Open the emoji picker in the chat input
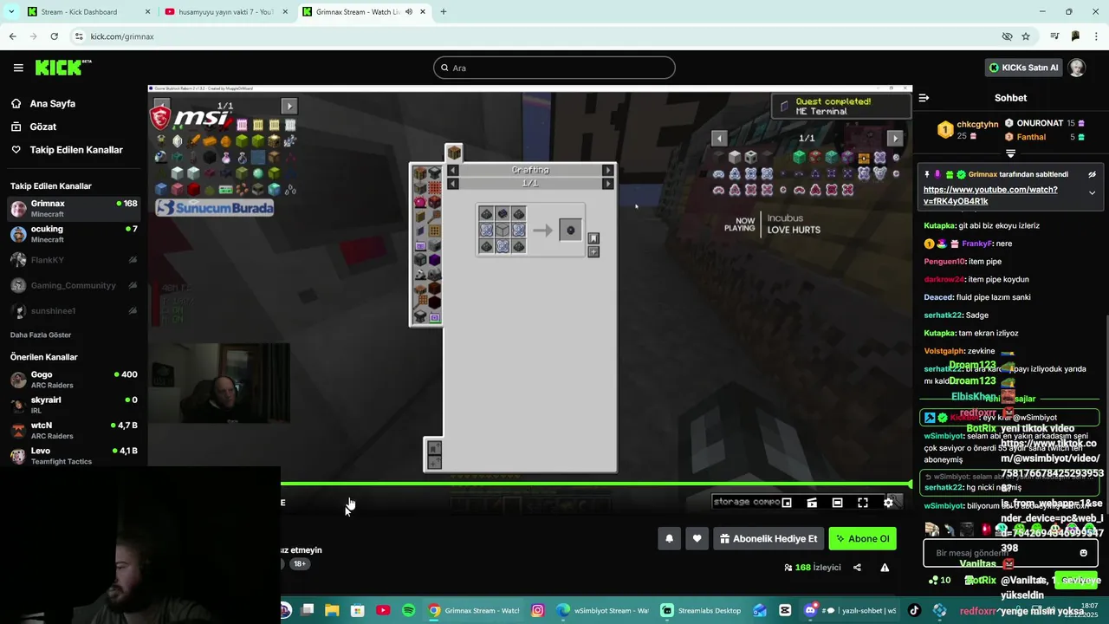Viewport: 1109px width, 624px height. pos(1083,553)
